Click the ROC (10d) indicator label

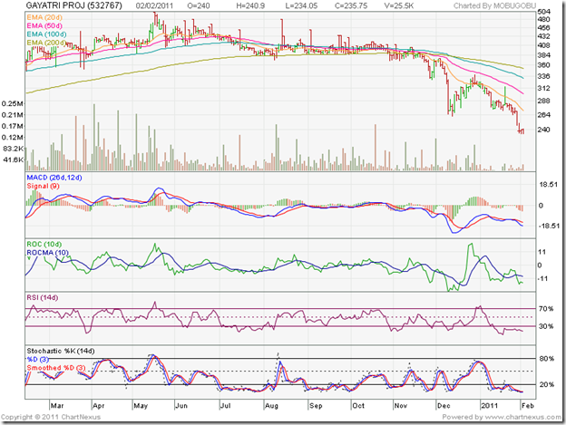pos(44,244)
